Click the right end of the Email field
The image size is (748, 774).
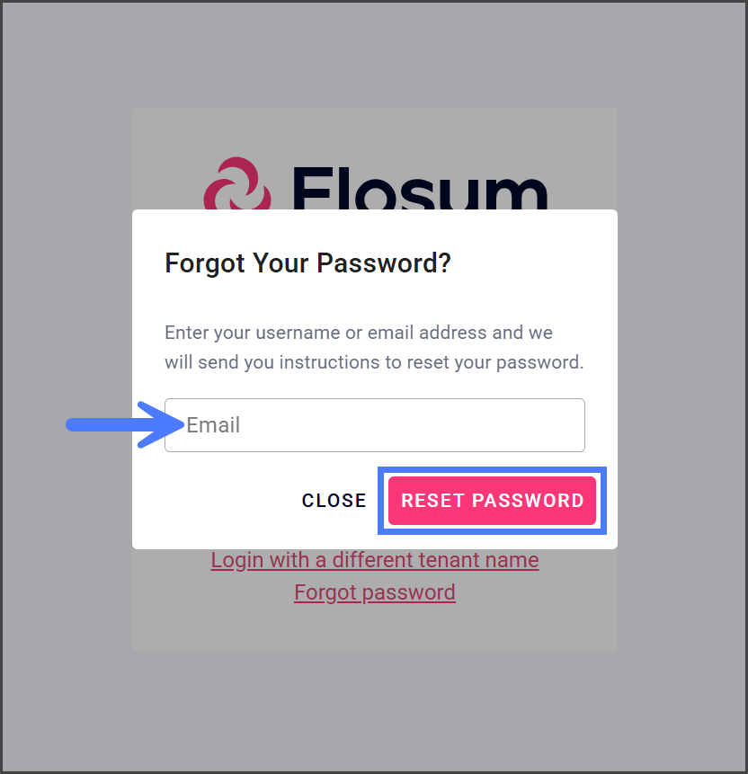point(557,425)
